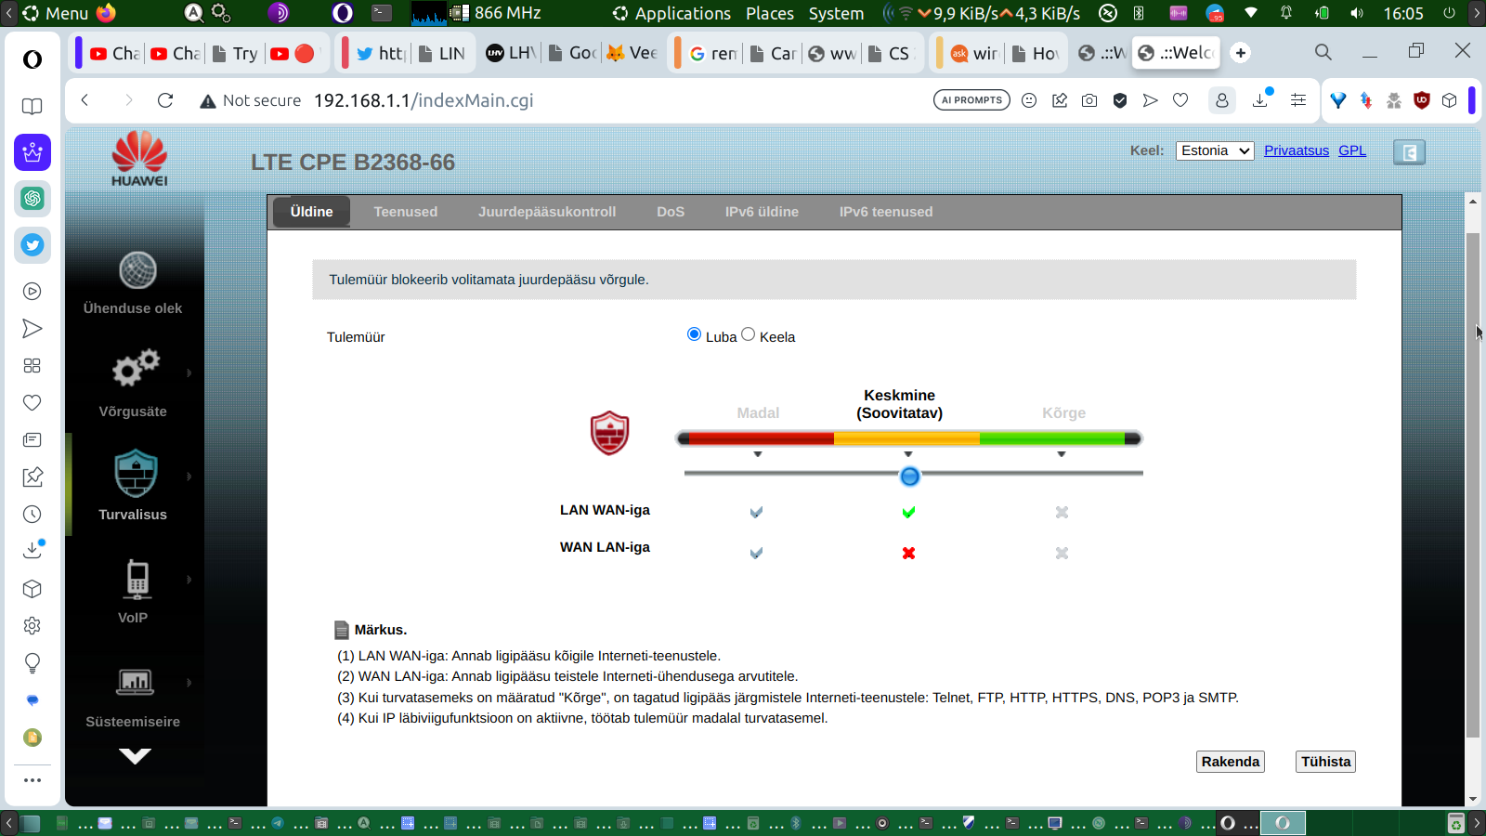Click the Tühista button

pos(1325,762)
